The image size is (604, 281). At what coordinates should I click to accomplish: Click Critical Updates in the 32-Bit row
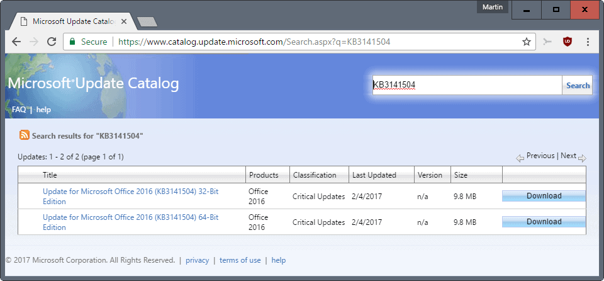pyautogui.click(x=318, y=197)
